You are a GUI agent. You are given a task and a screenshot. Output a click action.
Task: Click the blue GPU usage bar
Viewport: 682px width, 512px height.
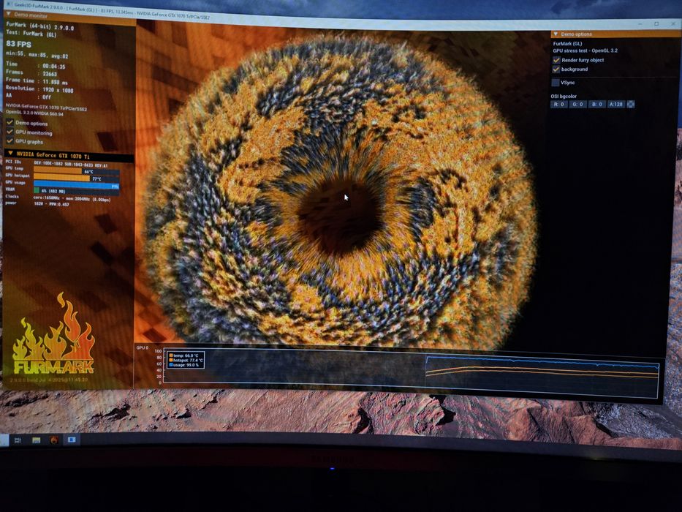[77, 186]
